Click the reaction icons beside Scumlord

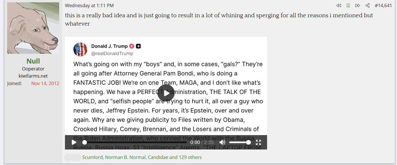[x=73, y=157]
